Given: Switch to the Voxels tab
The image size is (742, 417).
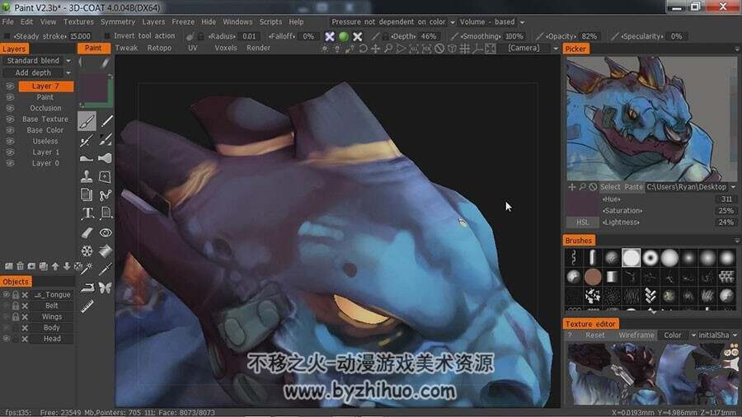Looking at the screenshot, I should coord(226,48).
